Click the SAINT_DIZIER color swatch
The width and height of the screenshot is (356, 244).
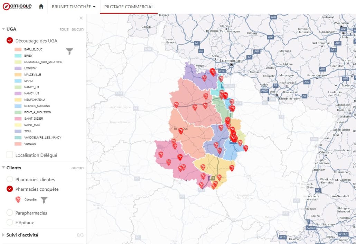point(18,119)
